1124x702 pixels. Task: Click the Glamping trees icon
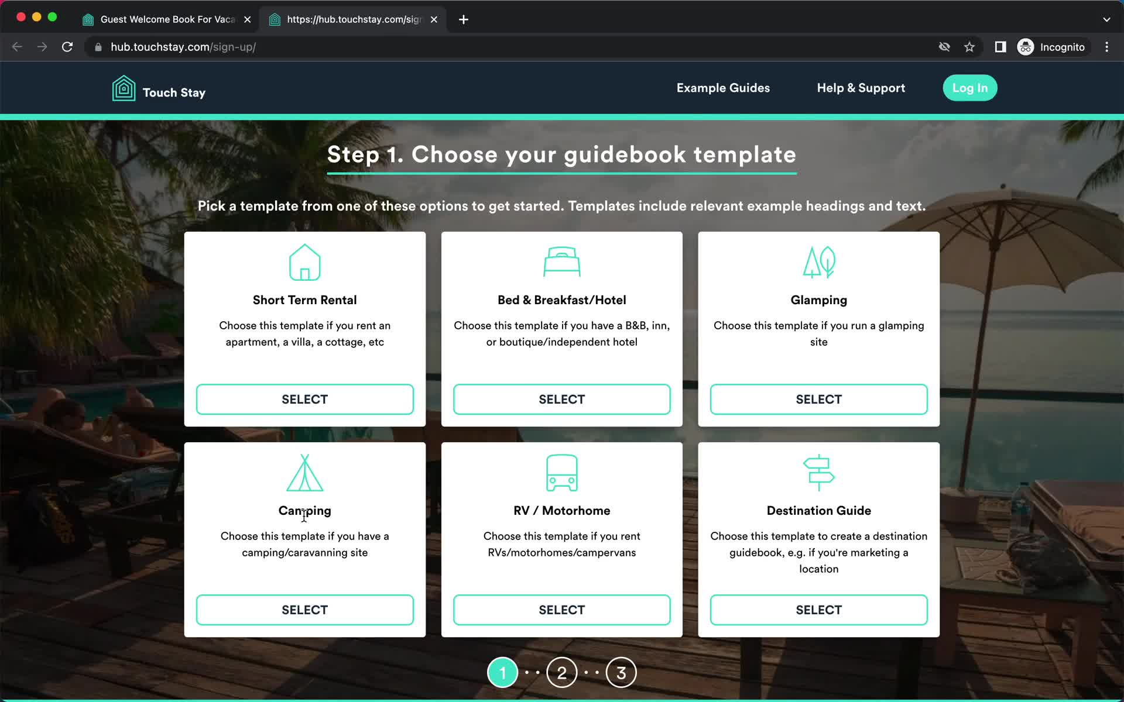tap(818, 263)
